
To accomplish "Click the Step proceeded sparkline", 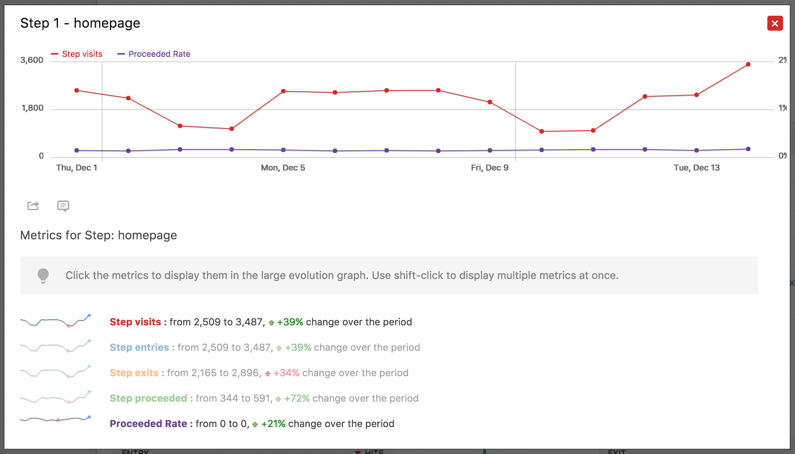I will click(56, 398).
